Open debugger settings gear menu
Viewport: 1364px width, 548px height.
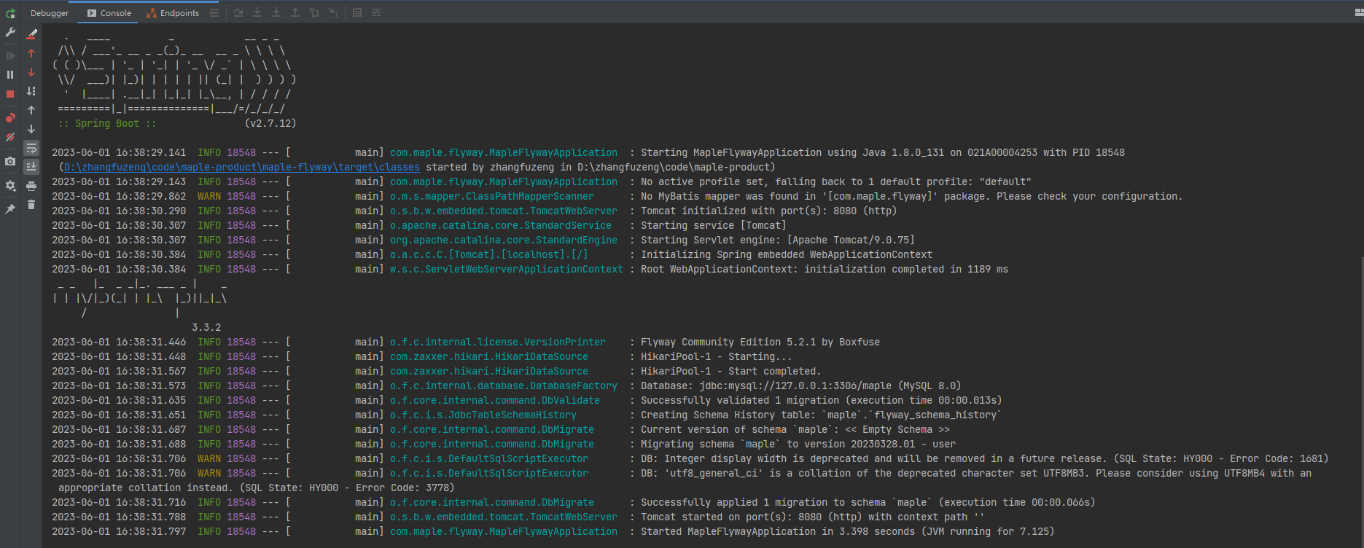(10, 186)
